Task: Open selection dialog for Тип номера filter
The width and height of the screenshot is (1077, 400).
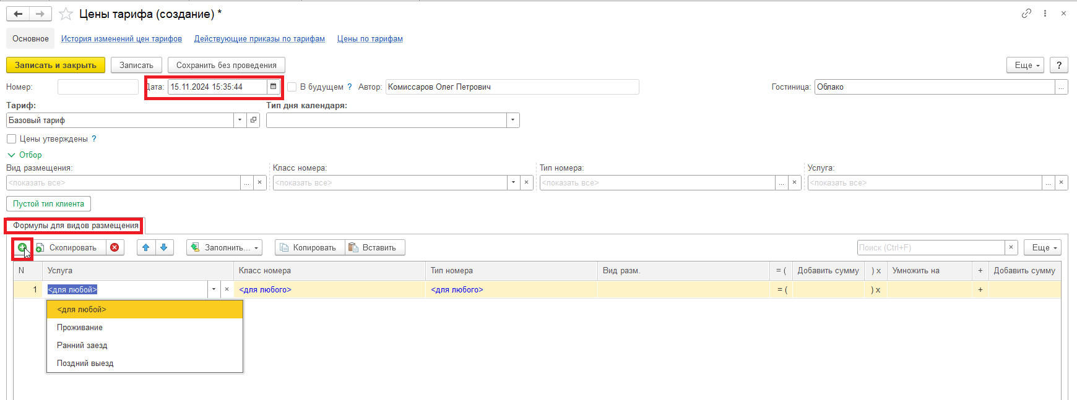Action: coord(782,183)
